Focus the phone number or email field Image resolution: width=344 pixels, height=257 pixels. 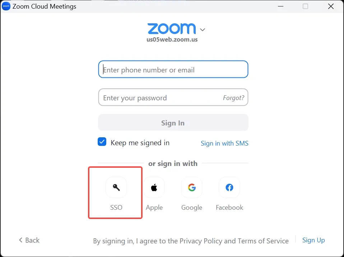[x=173, y=70]
